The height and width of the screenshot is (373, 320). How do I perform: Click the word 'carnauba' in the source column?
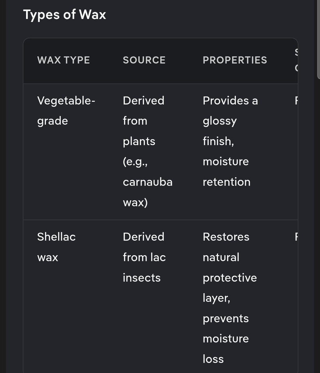(x=147, y=182)
